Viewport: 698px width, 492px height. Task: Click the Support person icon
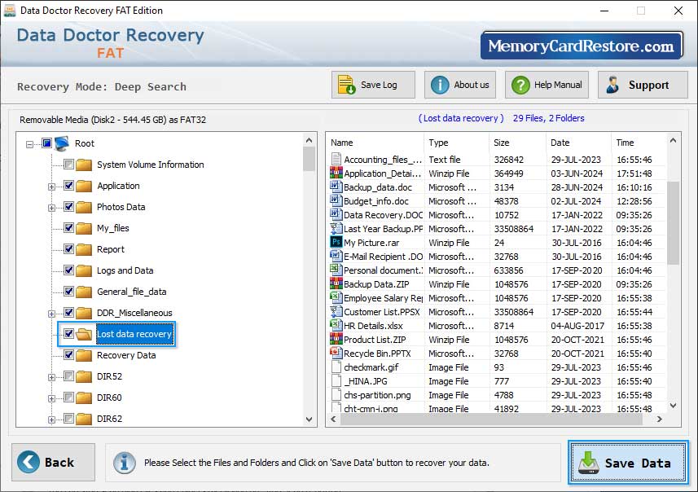coord(612,85)
